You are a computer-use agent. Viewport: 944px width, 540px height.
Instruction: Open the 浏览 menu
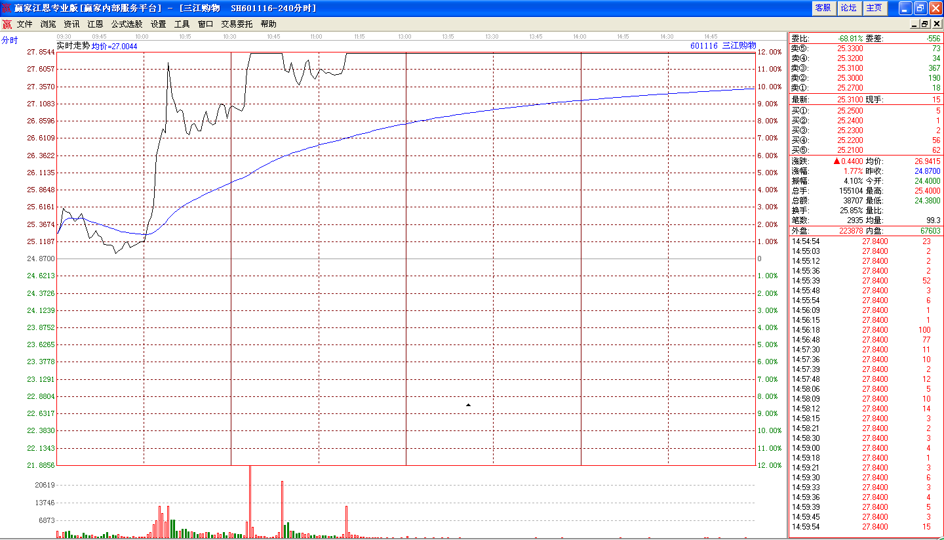point(49,24)
